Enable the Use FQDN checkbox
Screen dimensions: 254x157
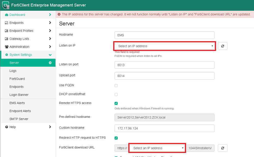[x=116, y=85]
